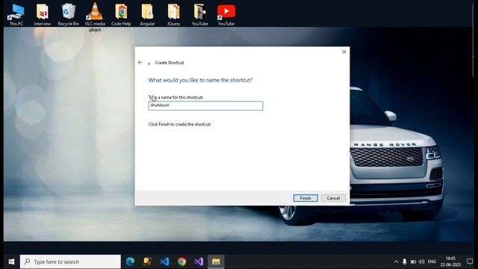Click the battery tray icon
The width and height of the screenshot is (478, 269).
pyautogui.click(x=413, y=262)
